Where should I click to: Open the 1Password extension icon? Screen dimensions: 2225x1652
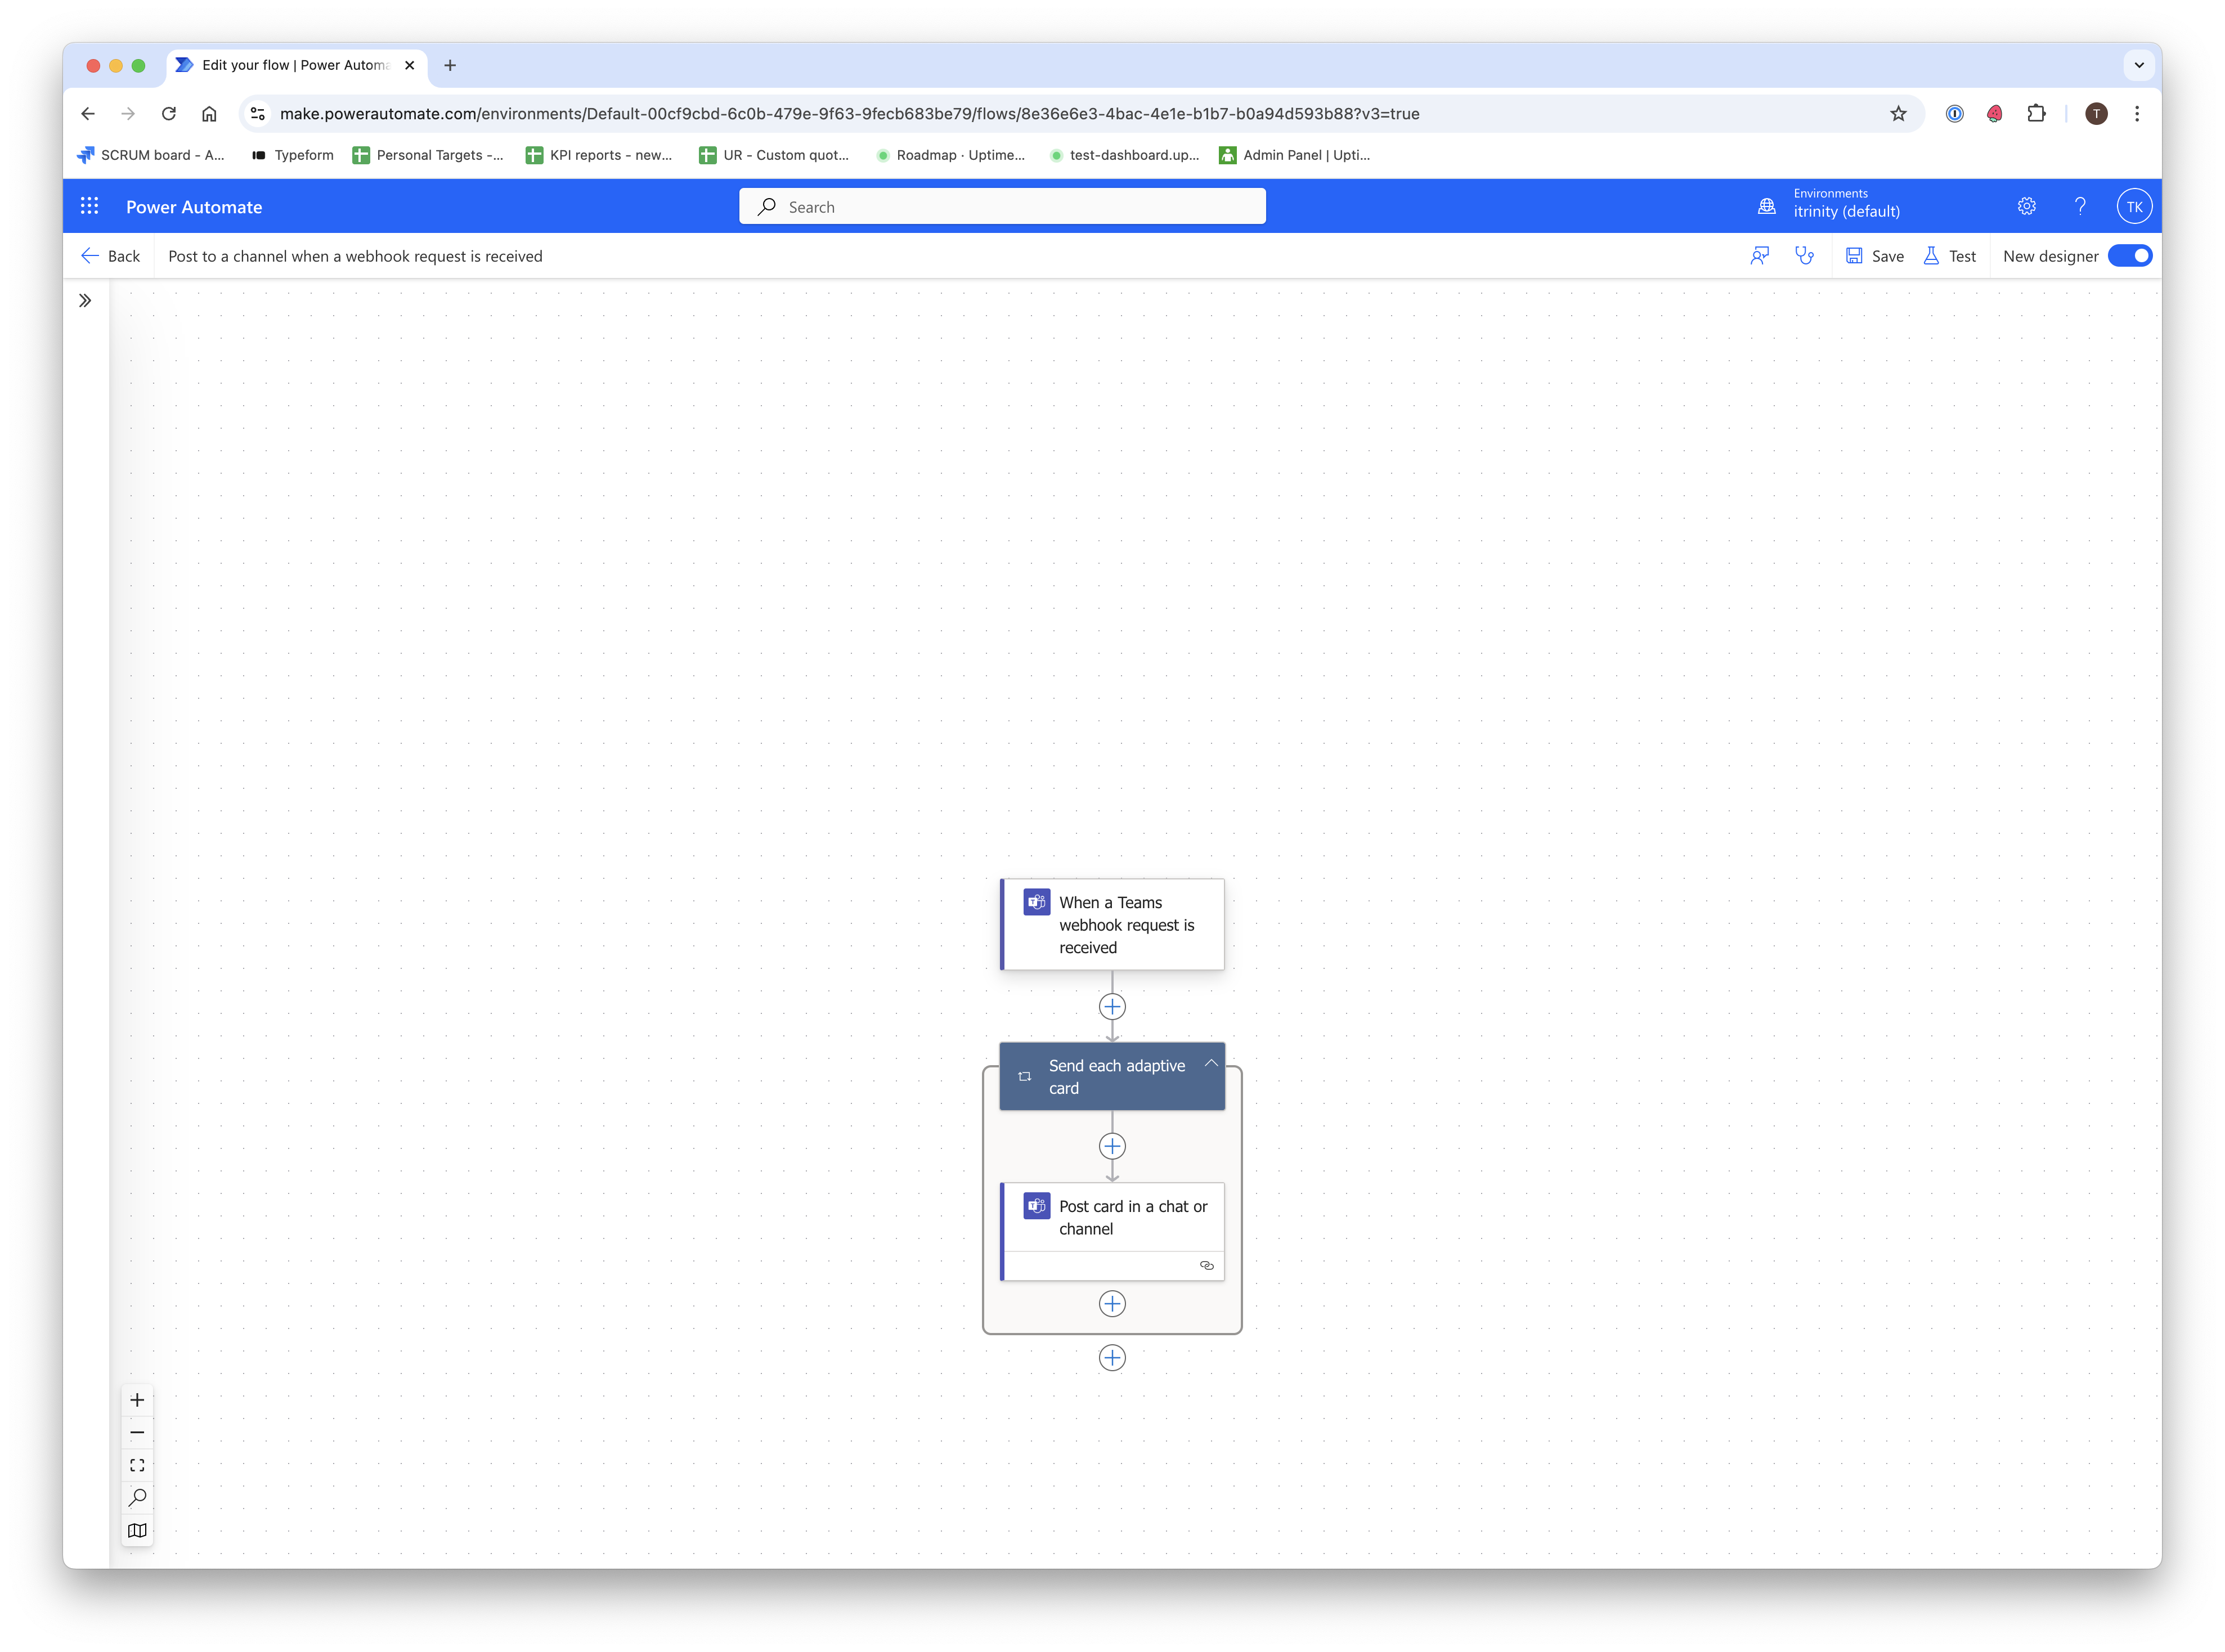pos(1954,113)
